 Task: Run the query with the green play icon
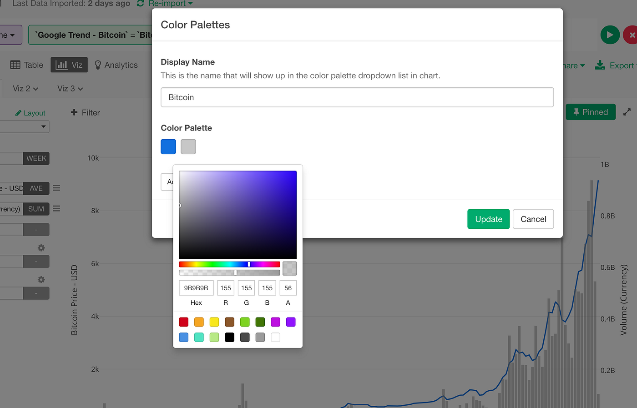click(610, 35)
